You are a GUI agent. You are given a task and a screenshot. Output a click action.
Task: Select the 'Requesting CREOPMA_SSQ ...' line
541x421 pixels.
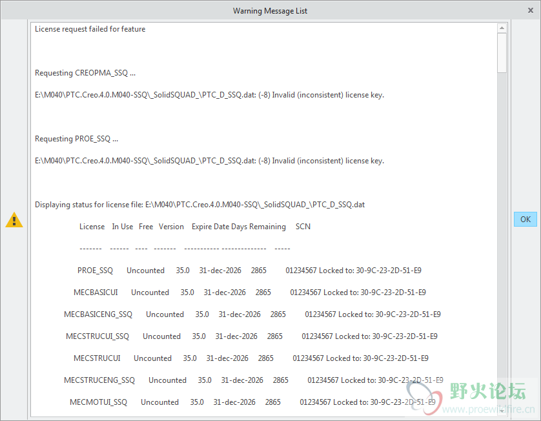(x=85, y=73)
